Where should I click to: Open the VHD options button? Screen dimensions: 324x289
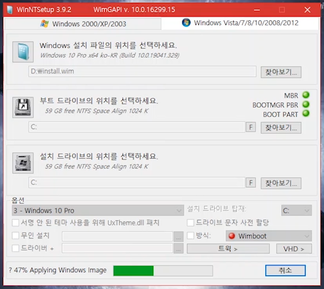(294, 249)
